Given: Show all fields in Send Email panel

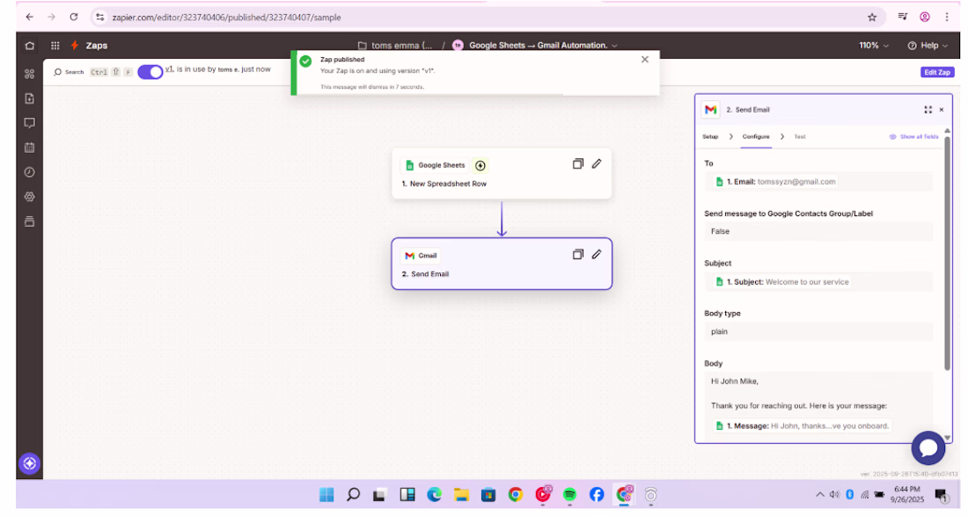Looking at the screenshot, I should coord(913,137).
